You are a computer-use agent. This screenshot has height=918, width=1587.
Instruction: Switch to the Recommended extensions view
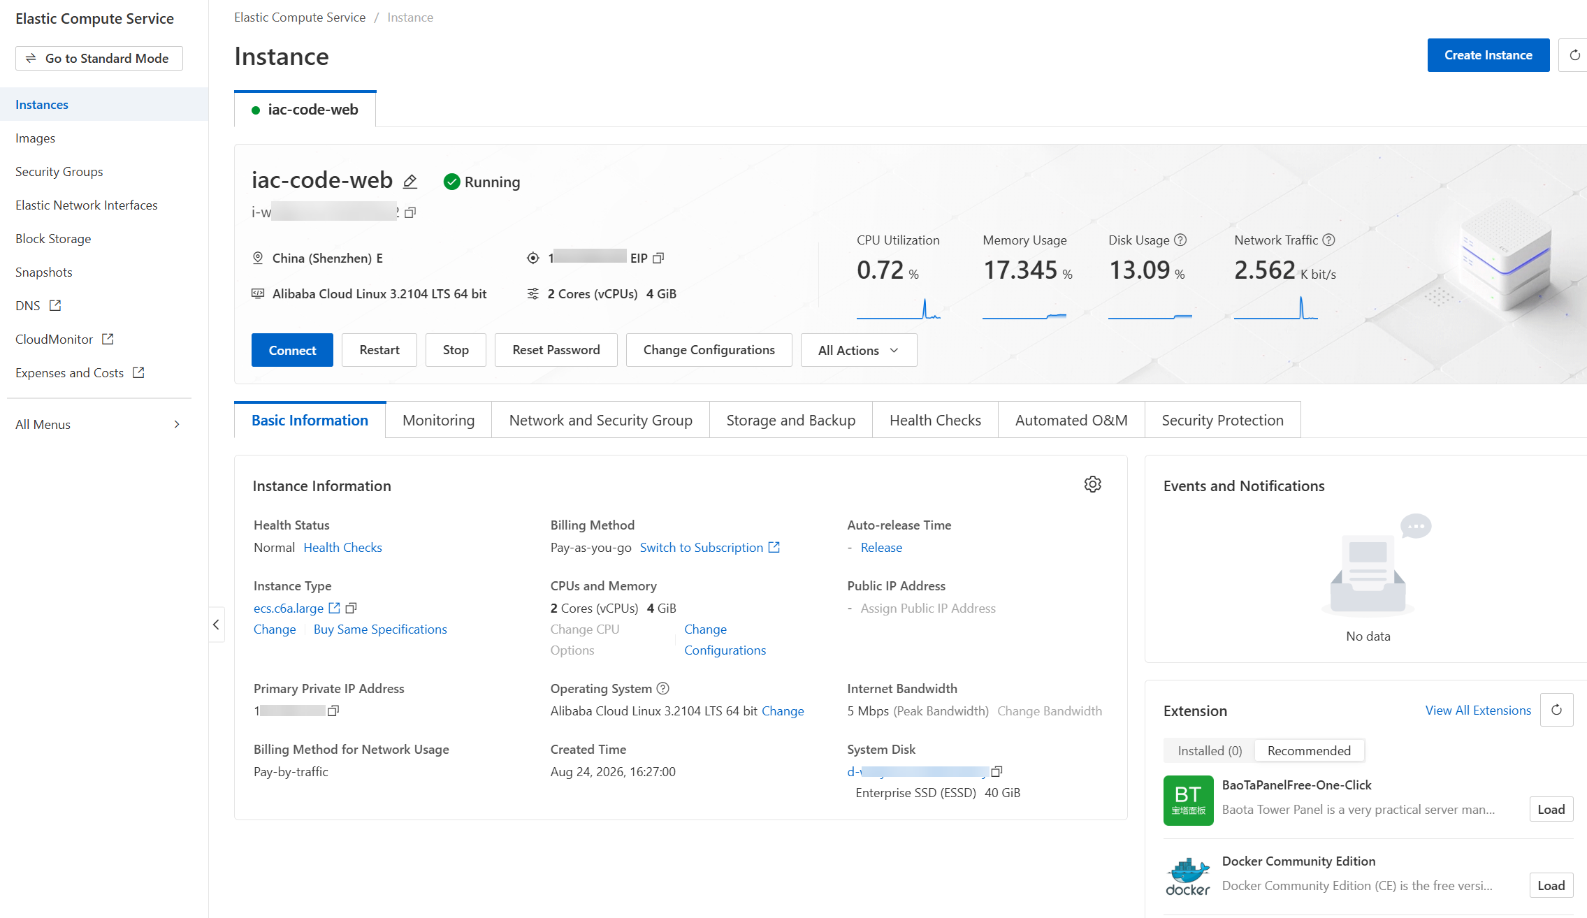(1309, 751)
